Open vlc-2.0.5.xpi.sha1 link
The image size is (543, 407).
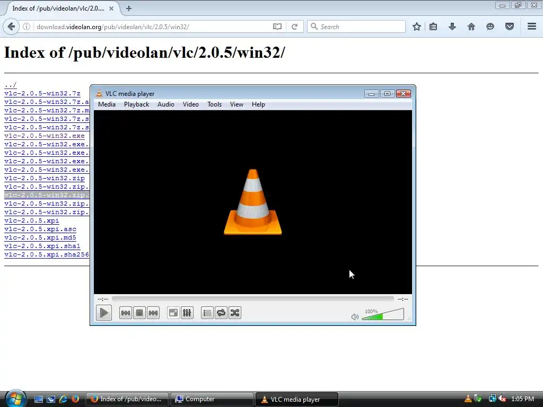click(42, 246)
